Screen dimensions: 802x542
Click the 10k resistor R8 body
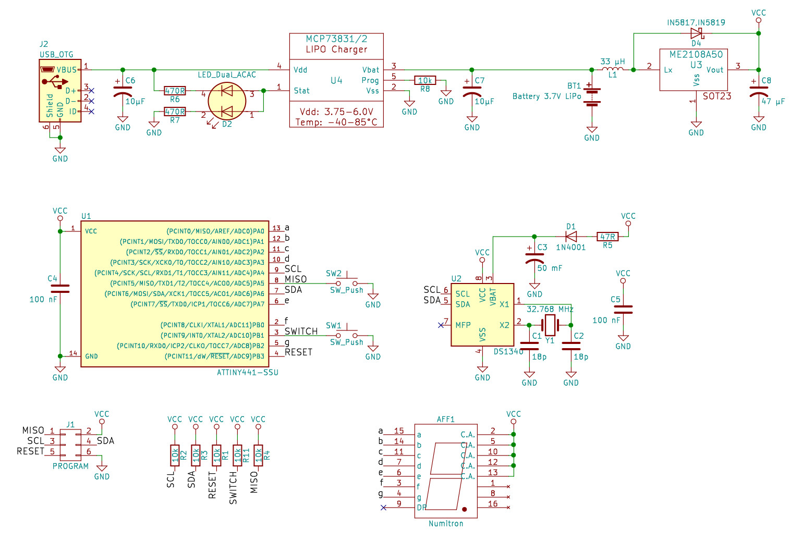click(425, 81)
